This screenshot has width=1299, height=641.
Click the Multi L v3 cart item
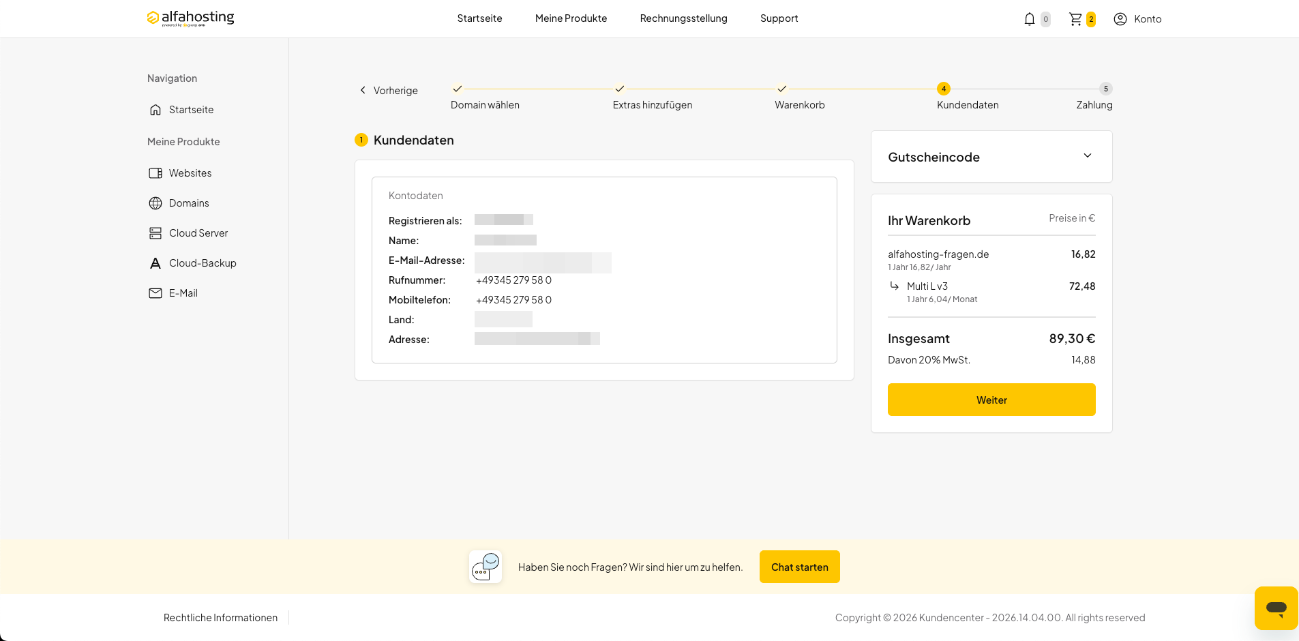coord(927,286)
